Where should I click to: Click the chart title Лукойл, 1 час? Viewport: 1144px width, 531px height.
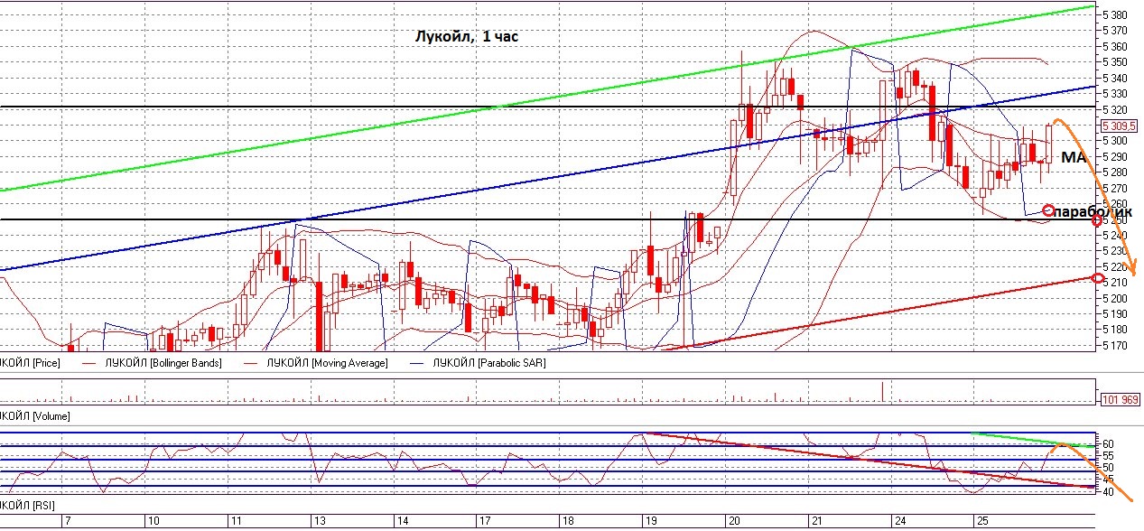click(466, 37)
